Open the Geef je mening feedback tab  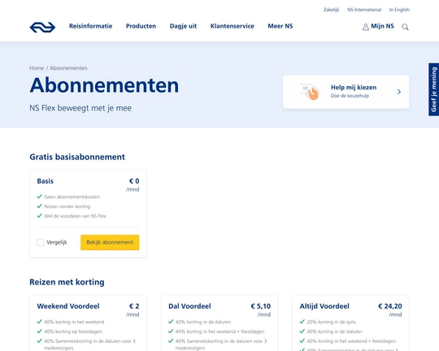pyautogui.click(x=433, y=89)
